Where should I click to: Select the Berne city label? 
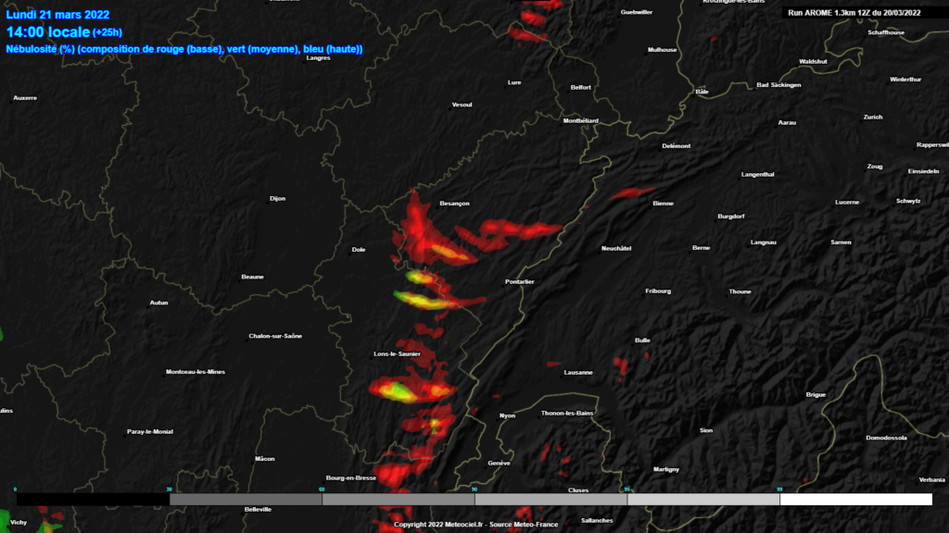[701, 248]
